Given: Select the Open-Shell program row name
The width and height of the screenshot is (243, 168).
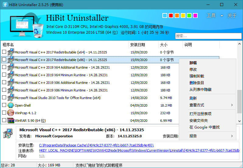Looking at the screenshot, I should coord(23,105).
